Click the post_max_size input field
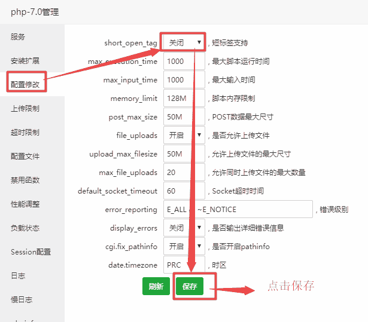The image size is (368, 322). pos(184,116)
